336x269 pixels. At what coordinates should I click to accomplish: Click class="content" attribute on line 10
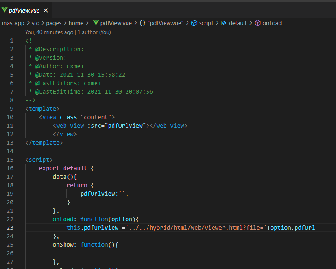pyautogui.click(x=86, y=117)
